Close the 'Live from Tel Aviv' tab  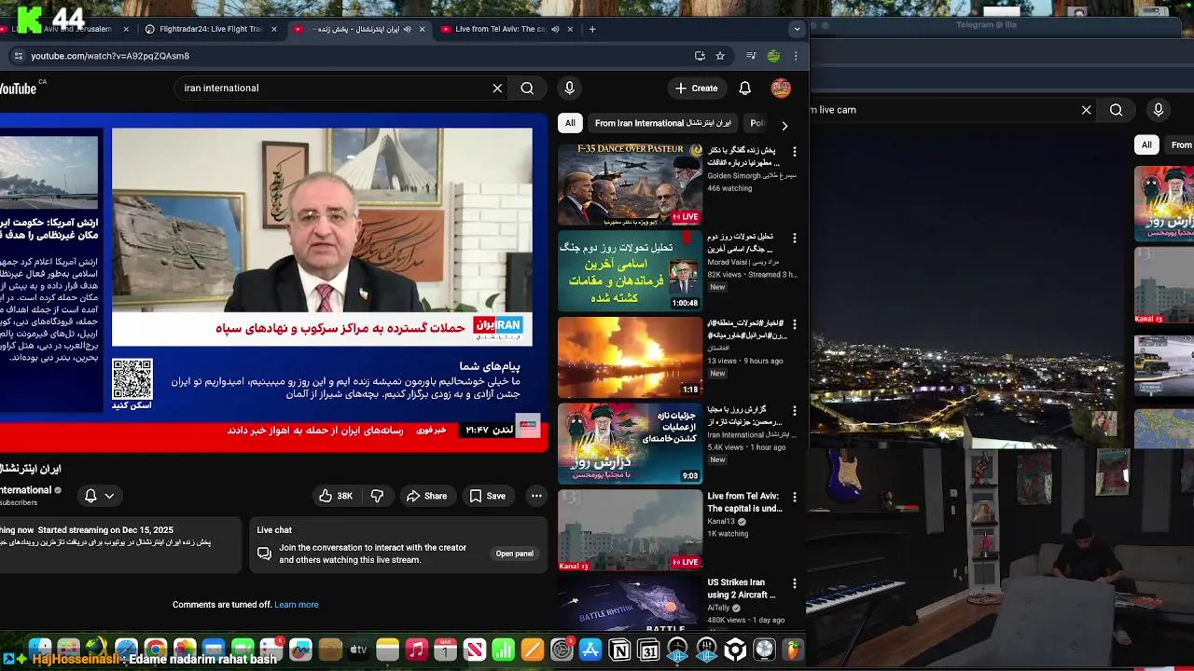tap(569, 29)
